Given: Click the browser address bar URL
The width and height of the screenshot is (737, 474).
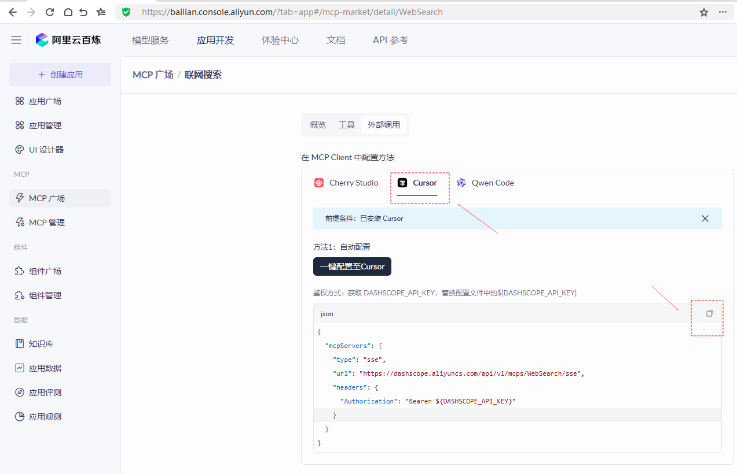Looking at the screenshot, I should coord(292,12).
